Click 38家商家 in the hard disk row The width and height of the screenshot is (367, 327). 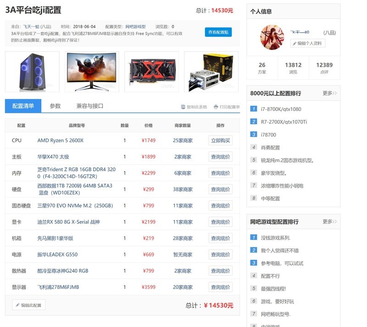coord(183,189)
